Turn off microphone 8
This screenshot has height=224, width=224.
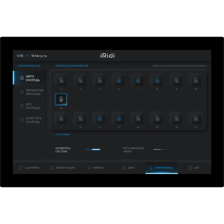(x=157, y=80)
